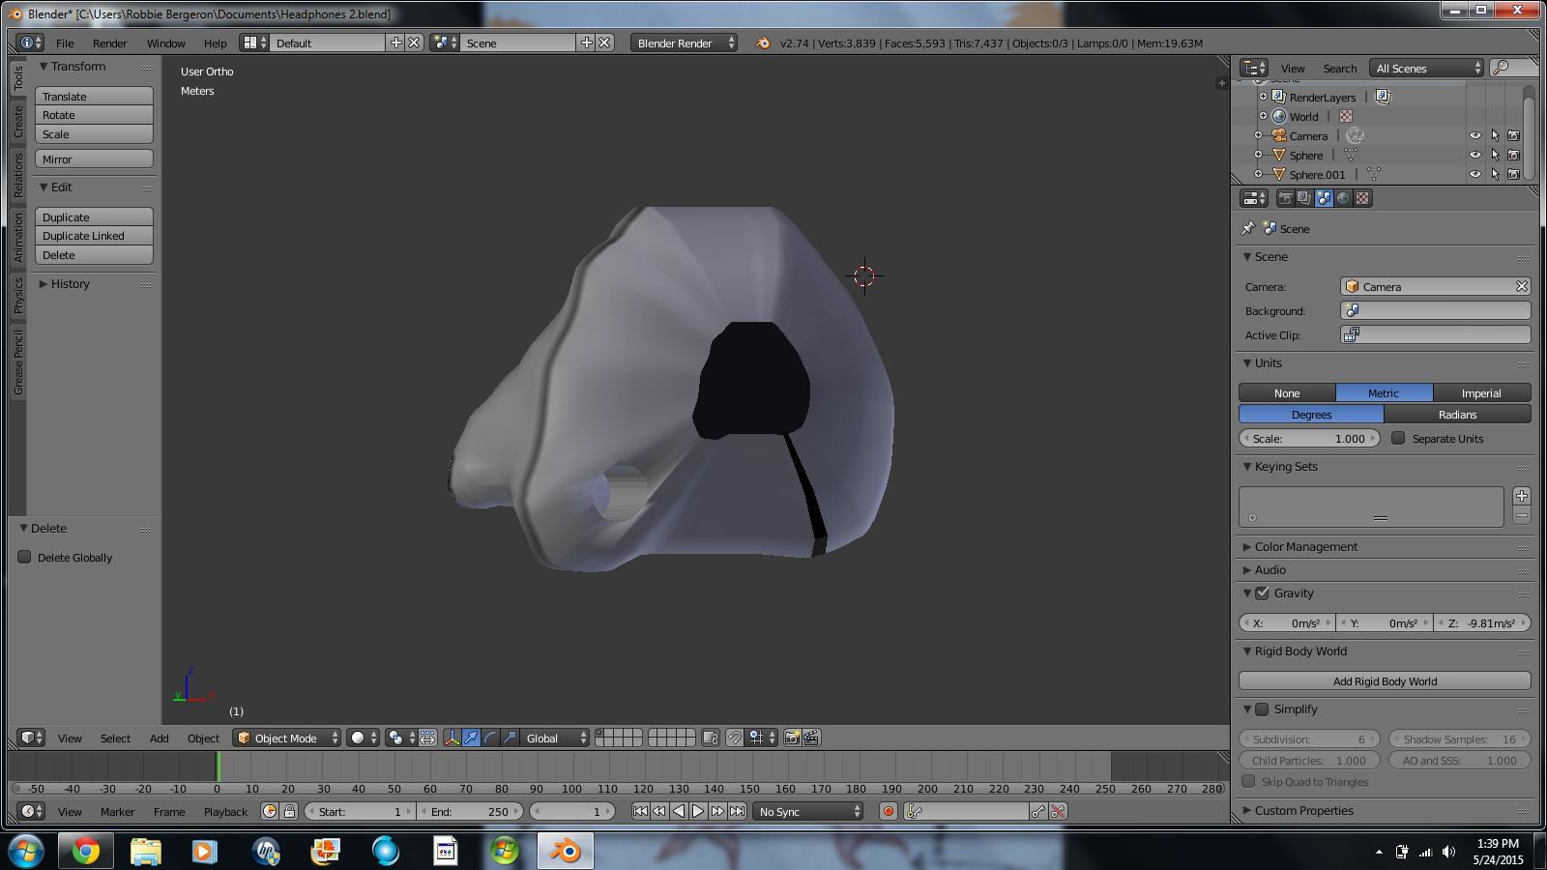Open the Render Layers properties tab
This screenshot has width=1547, height=870.
[1304, 198]
